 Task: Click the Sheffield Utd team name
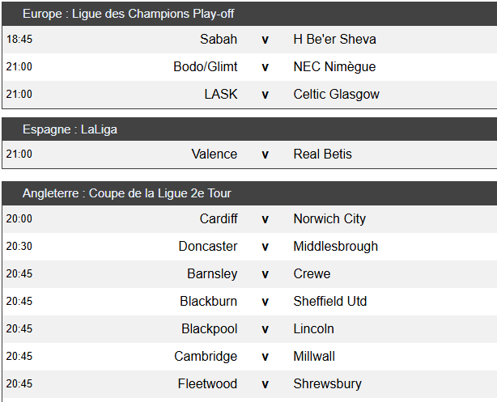point(330,301)
